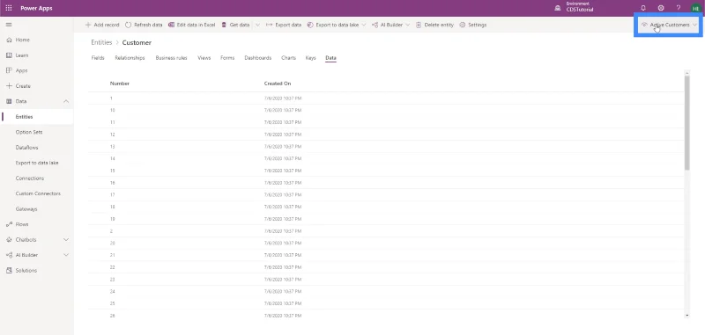Screen dimensions: 705x335
Task: Switch to the Dashboards tab
Action: [x=258, y=58]
